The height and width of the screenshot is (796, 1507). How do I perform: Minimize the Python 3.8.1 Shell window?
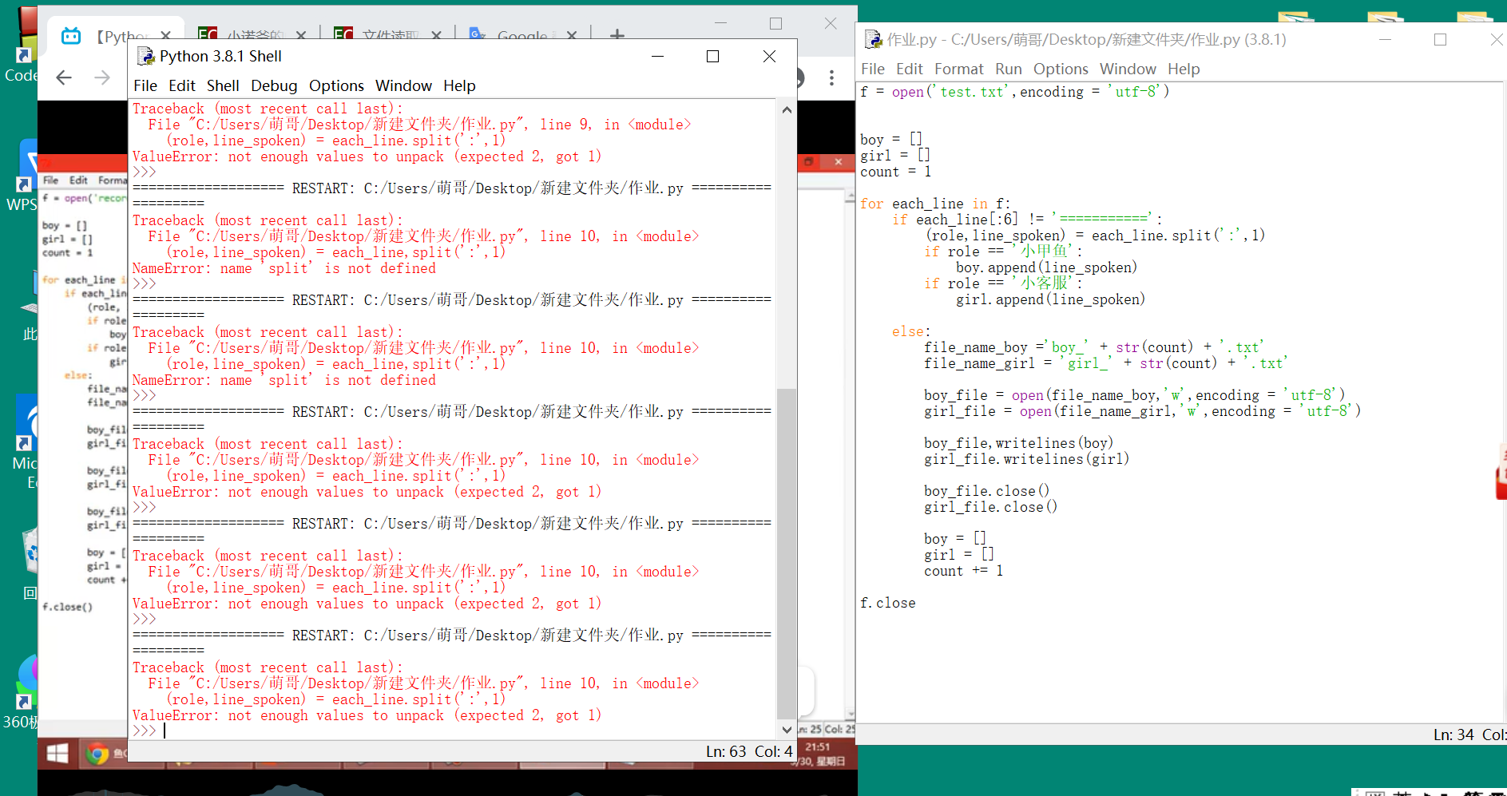click(657, 56)
